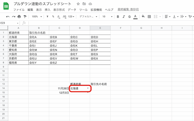Select cell containing 会社X
Viewport: 194px width, 121px height.
pos(100,58)
